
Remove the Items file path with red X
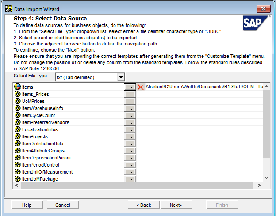click(140, 87)
